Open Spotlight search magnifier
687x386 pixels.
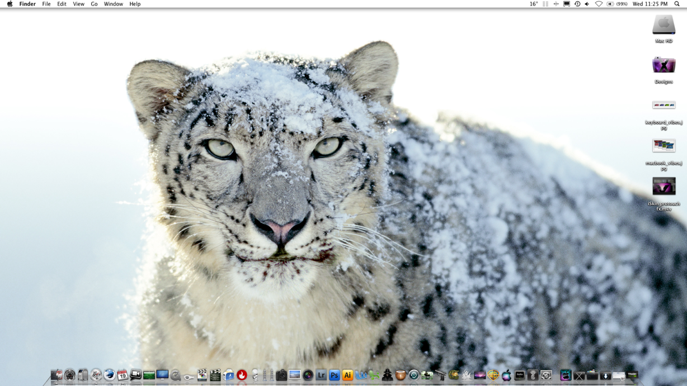tap(677, 4)
